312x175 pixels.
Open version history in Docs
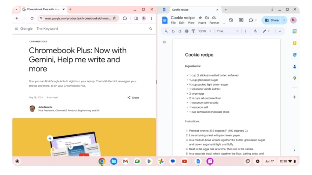tap(231, 20)
